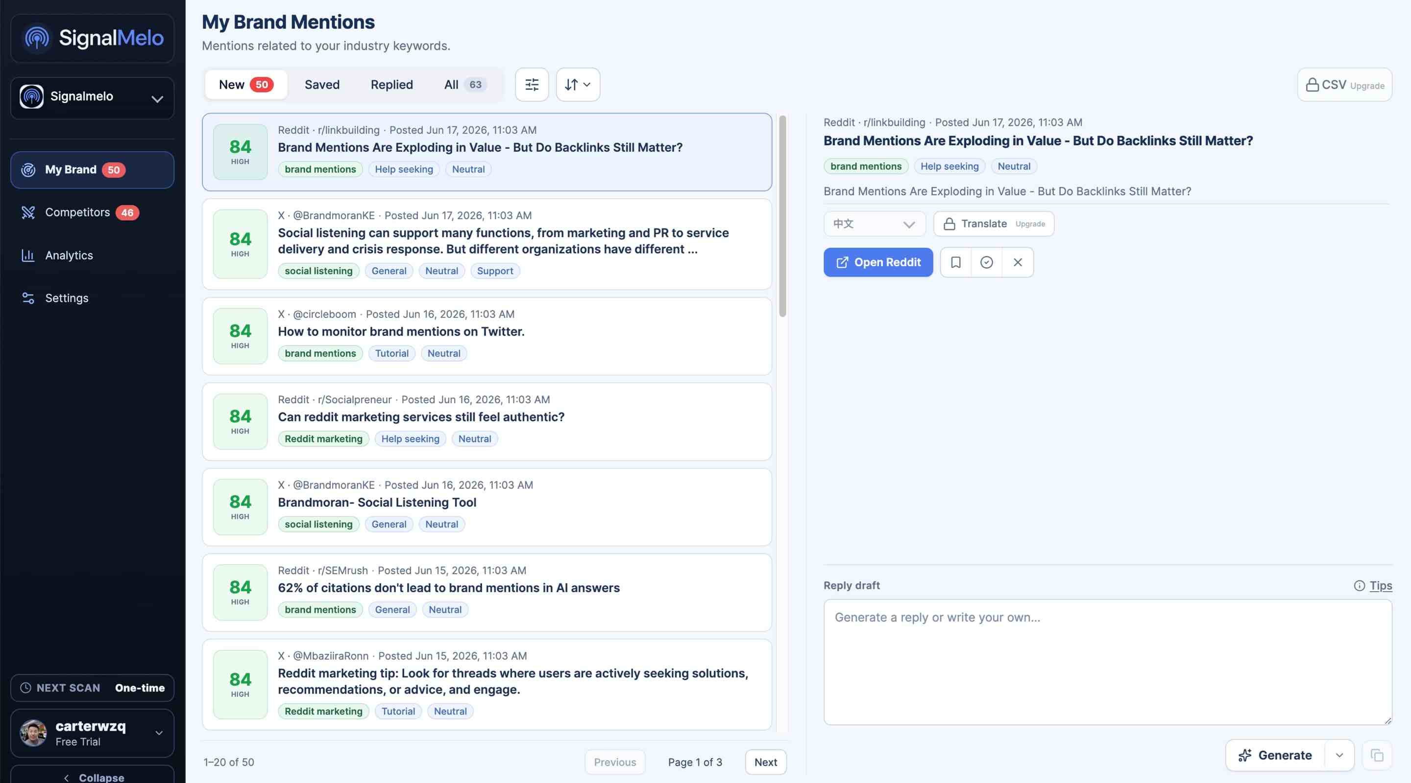Click score badge of r/SEMrush mention

tap(240, 593)
